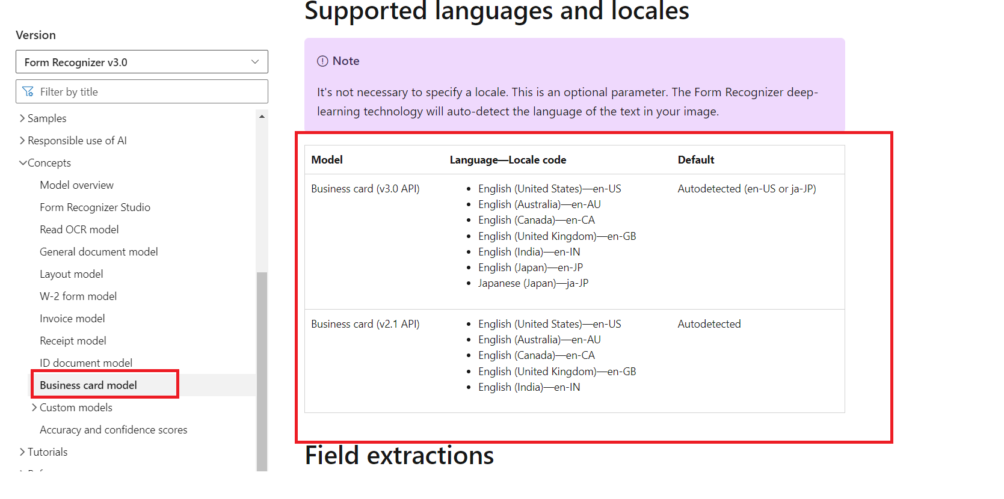Expand the Custom models section
This screenshot has width=1004, height=499.
coord(72,408)
